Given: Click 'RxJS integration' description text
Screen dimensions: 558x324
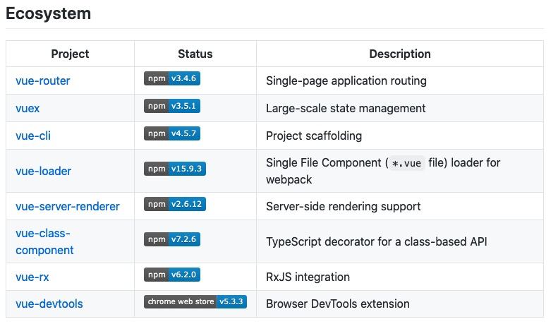Looking at the screenshot, I should click(x=308, y=277).
